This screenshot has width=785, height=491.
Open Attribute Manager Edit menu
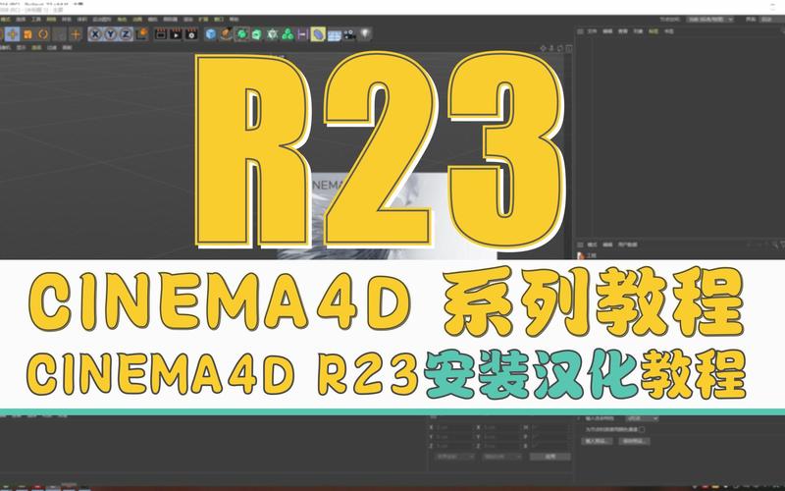(607, 245)
